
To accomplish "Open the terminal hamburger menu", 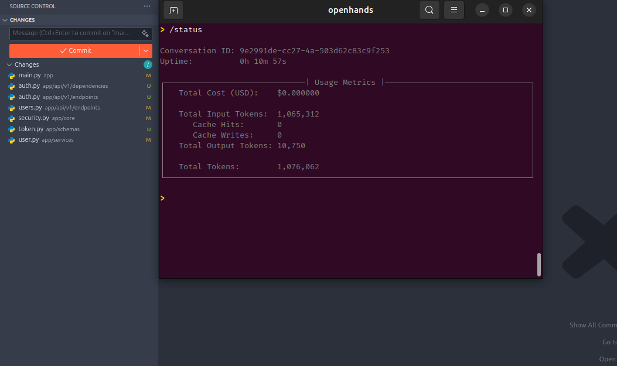I will [454, 10].
